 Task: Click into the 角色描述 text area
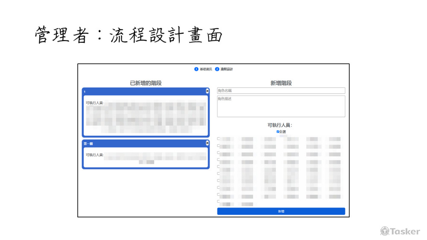[281, 106]
